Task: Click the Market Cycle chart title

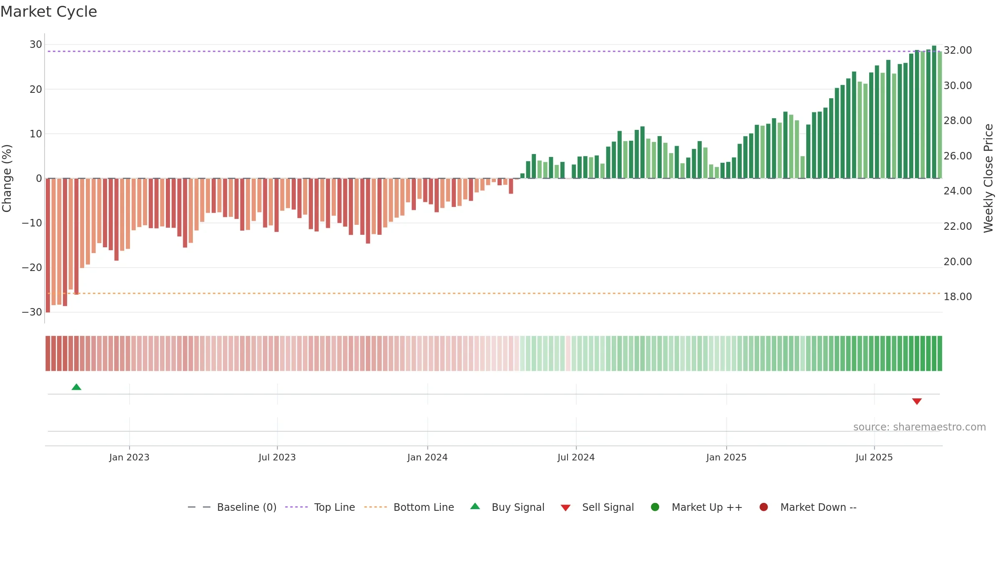Action: 49,12
